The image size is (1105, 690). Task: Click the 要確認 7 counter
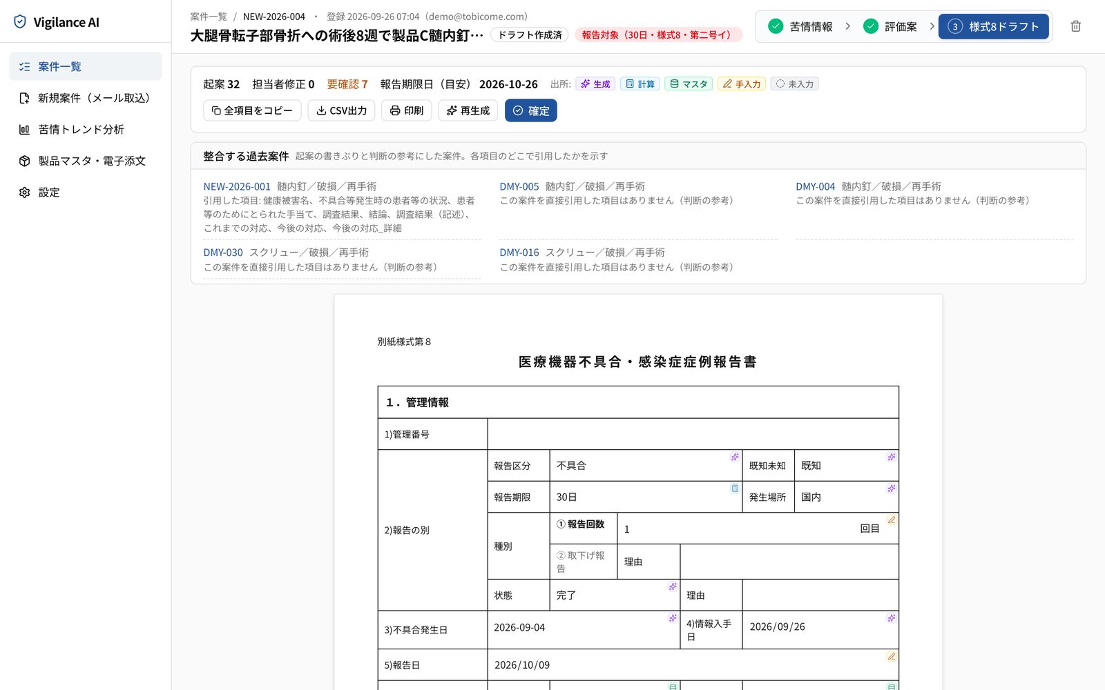[347, 84]
